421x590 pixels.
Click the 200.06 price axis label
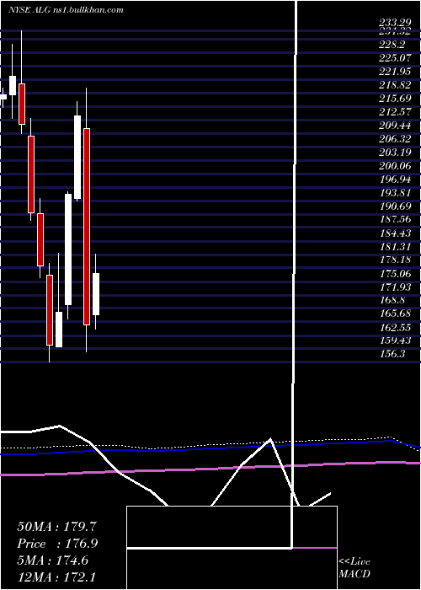(395, 166)
